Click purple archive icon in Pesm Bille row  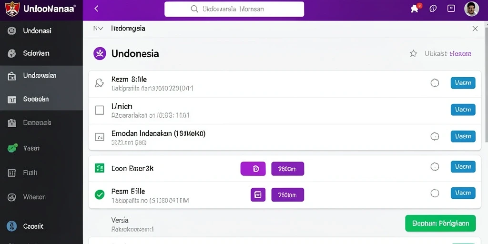coord(258,195)
